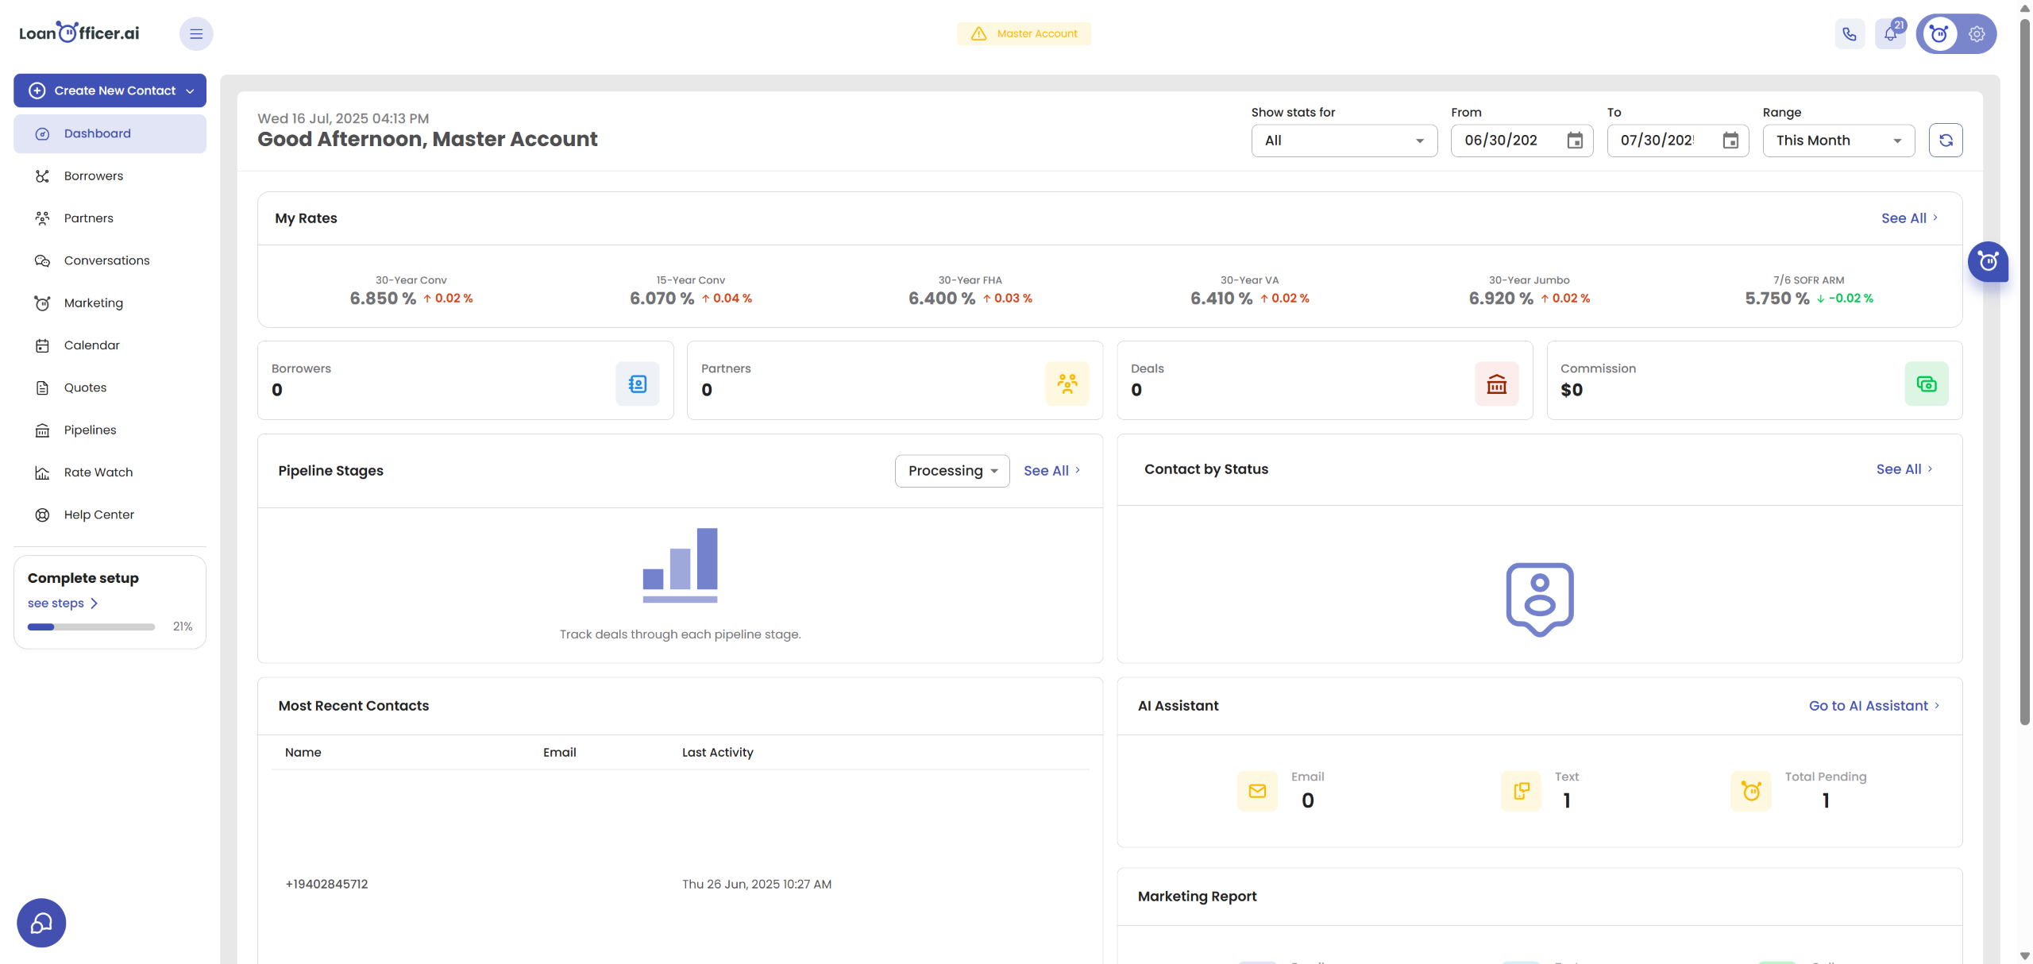Click the Deals card bank icon
The height and width of the screenshot is (964, 2033).
click(1496, 384)
